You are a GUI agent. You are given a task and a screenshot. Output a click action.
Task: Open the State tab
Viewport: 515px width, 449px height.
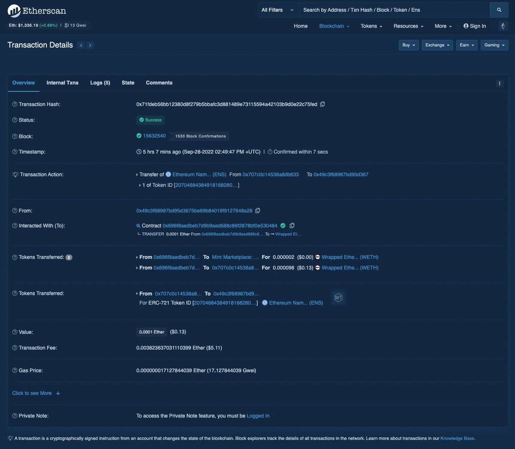point(127,82)
